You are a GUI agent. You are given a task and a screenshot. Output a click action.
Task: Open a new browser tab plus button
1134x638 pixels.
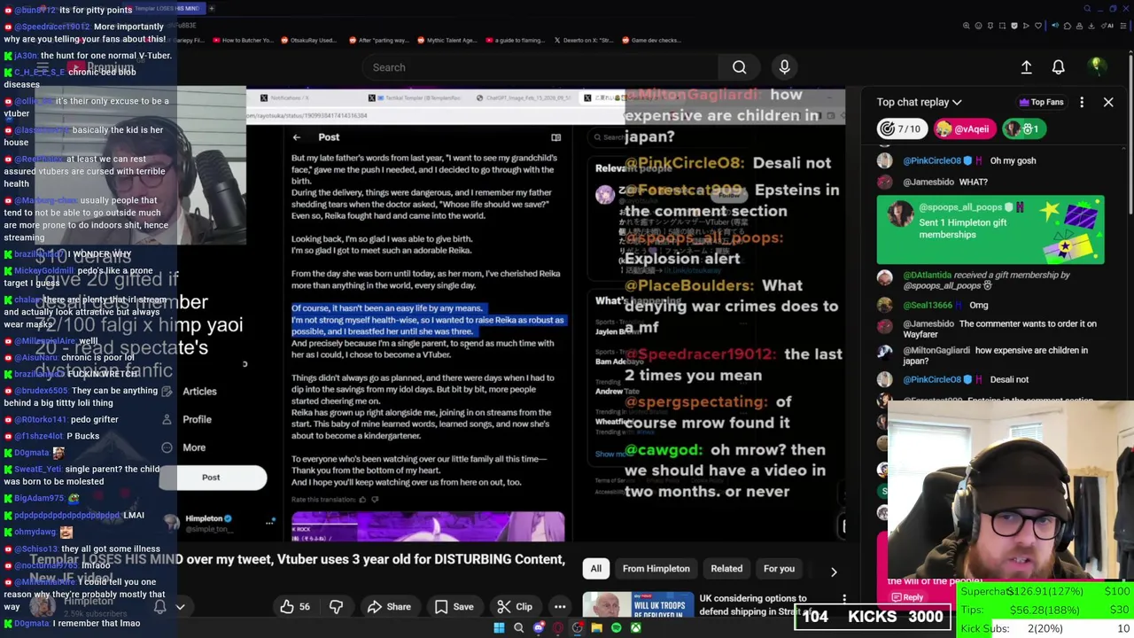tap(211, 9)
